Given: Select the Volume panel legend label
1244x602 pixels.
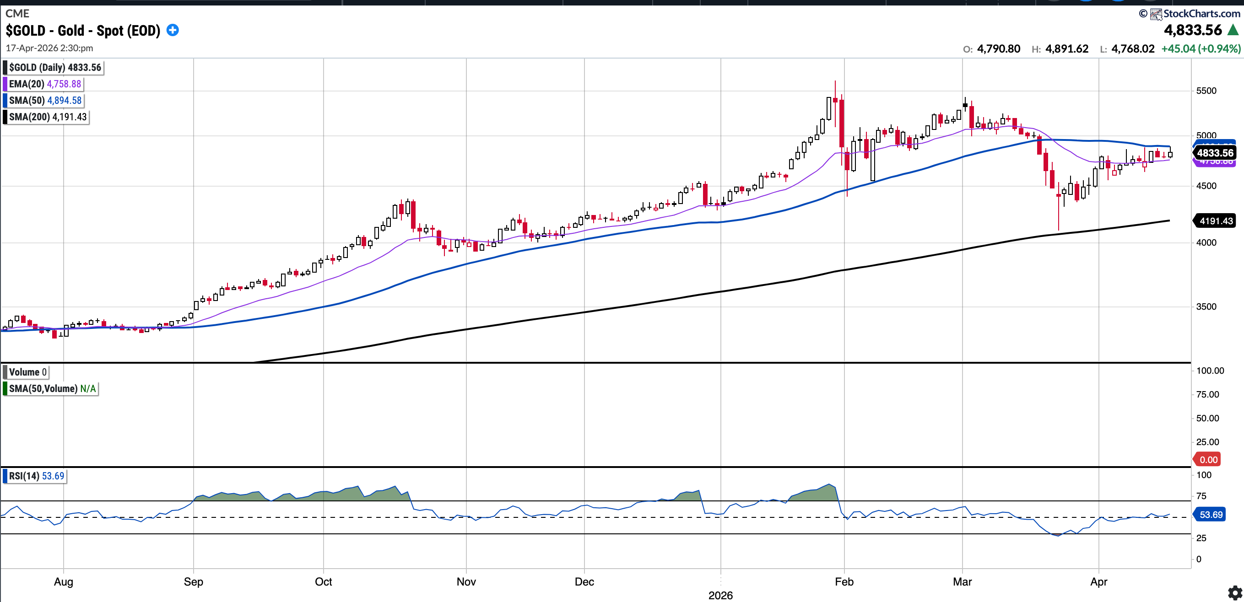Looking at the screenshot, I should (x=27, y=372).
